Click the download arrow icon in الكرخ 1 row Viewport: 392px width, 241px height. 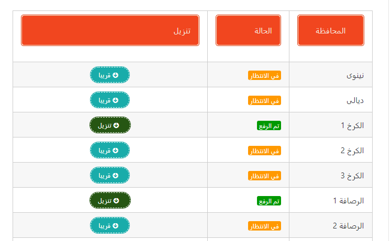coord(116,125)
